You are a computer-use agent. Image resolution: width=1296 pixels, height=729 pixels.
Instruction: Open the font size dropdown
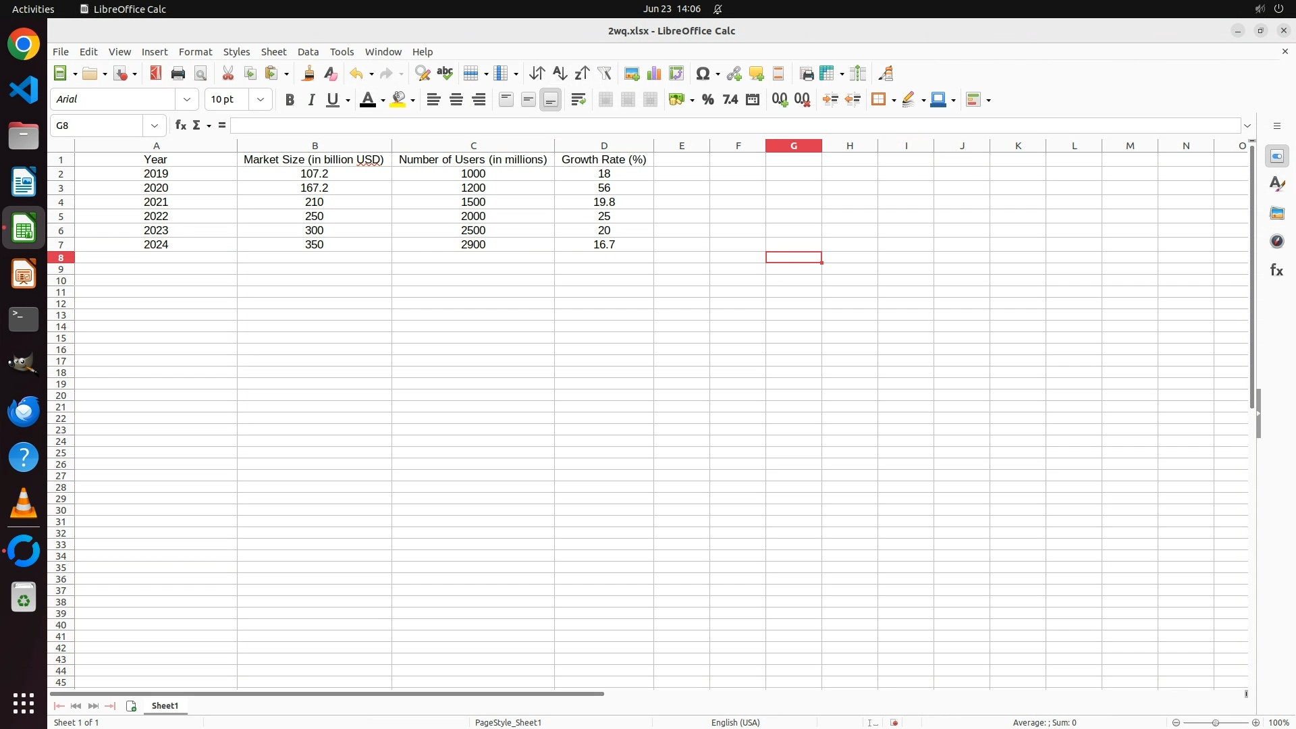261,100
